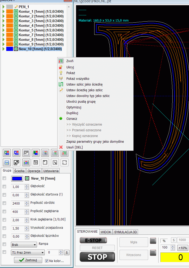189x268 pixels.
Task: Expand the Kontur_9 tree node
Action: pos(3,44)
